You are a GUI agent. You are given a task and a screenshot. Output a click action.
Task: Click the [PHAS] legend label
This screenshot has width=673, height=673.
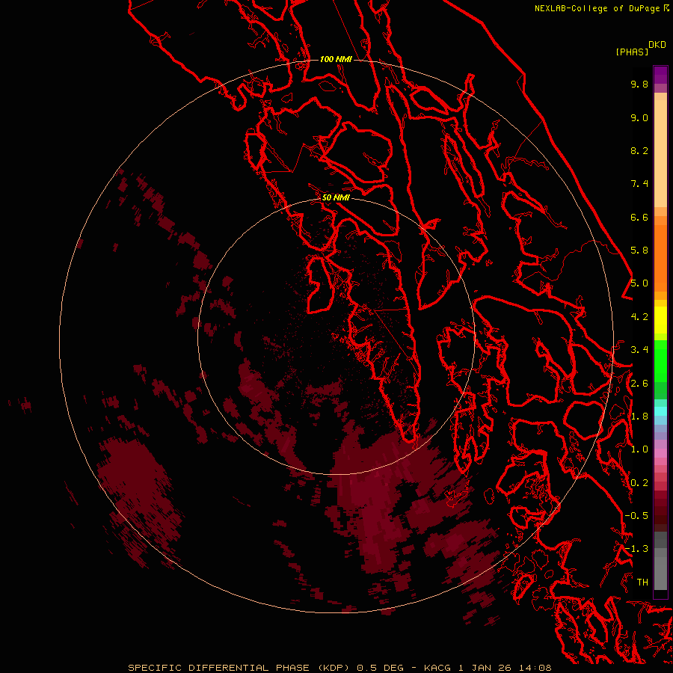632,52
